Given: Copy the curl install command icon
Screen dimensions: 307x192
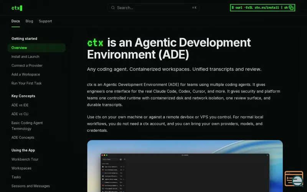Looking at the screenshot, I should tap(291, 8).
